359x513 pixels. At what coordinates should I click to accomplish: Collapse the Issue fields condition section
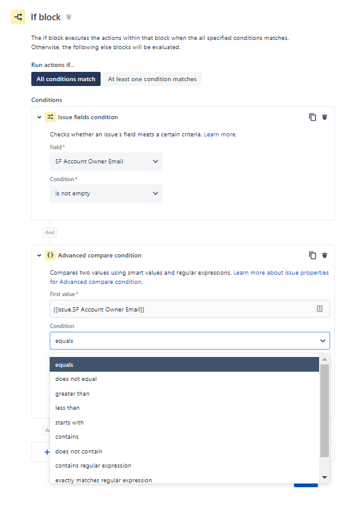point(39,117)
